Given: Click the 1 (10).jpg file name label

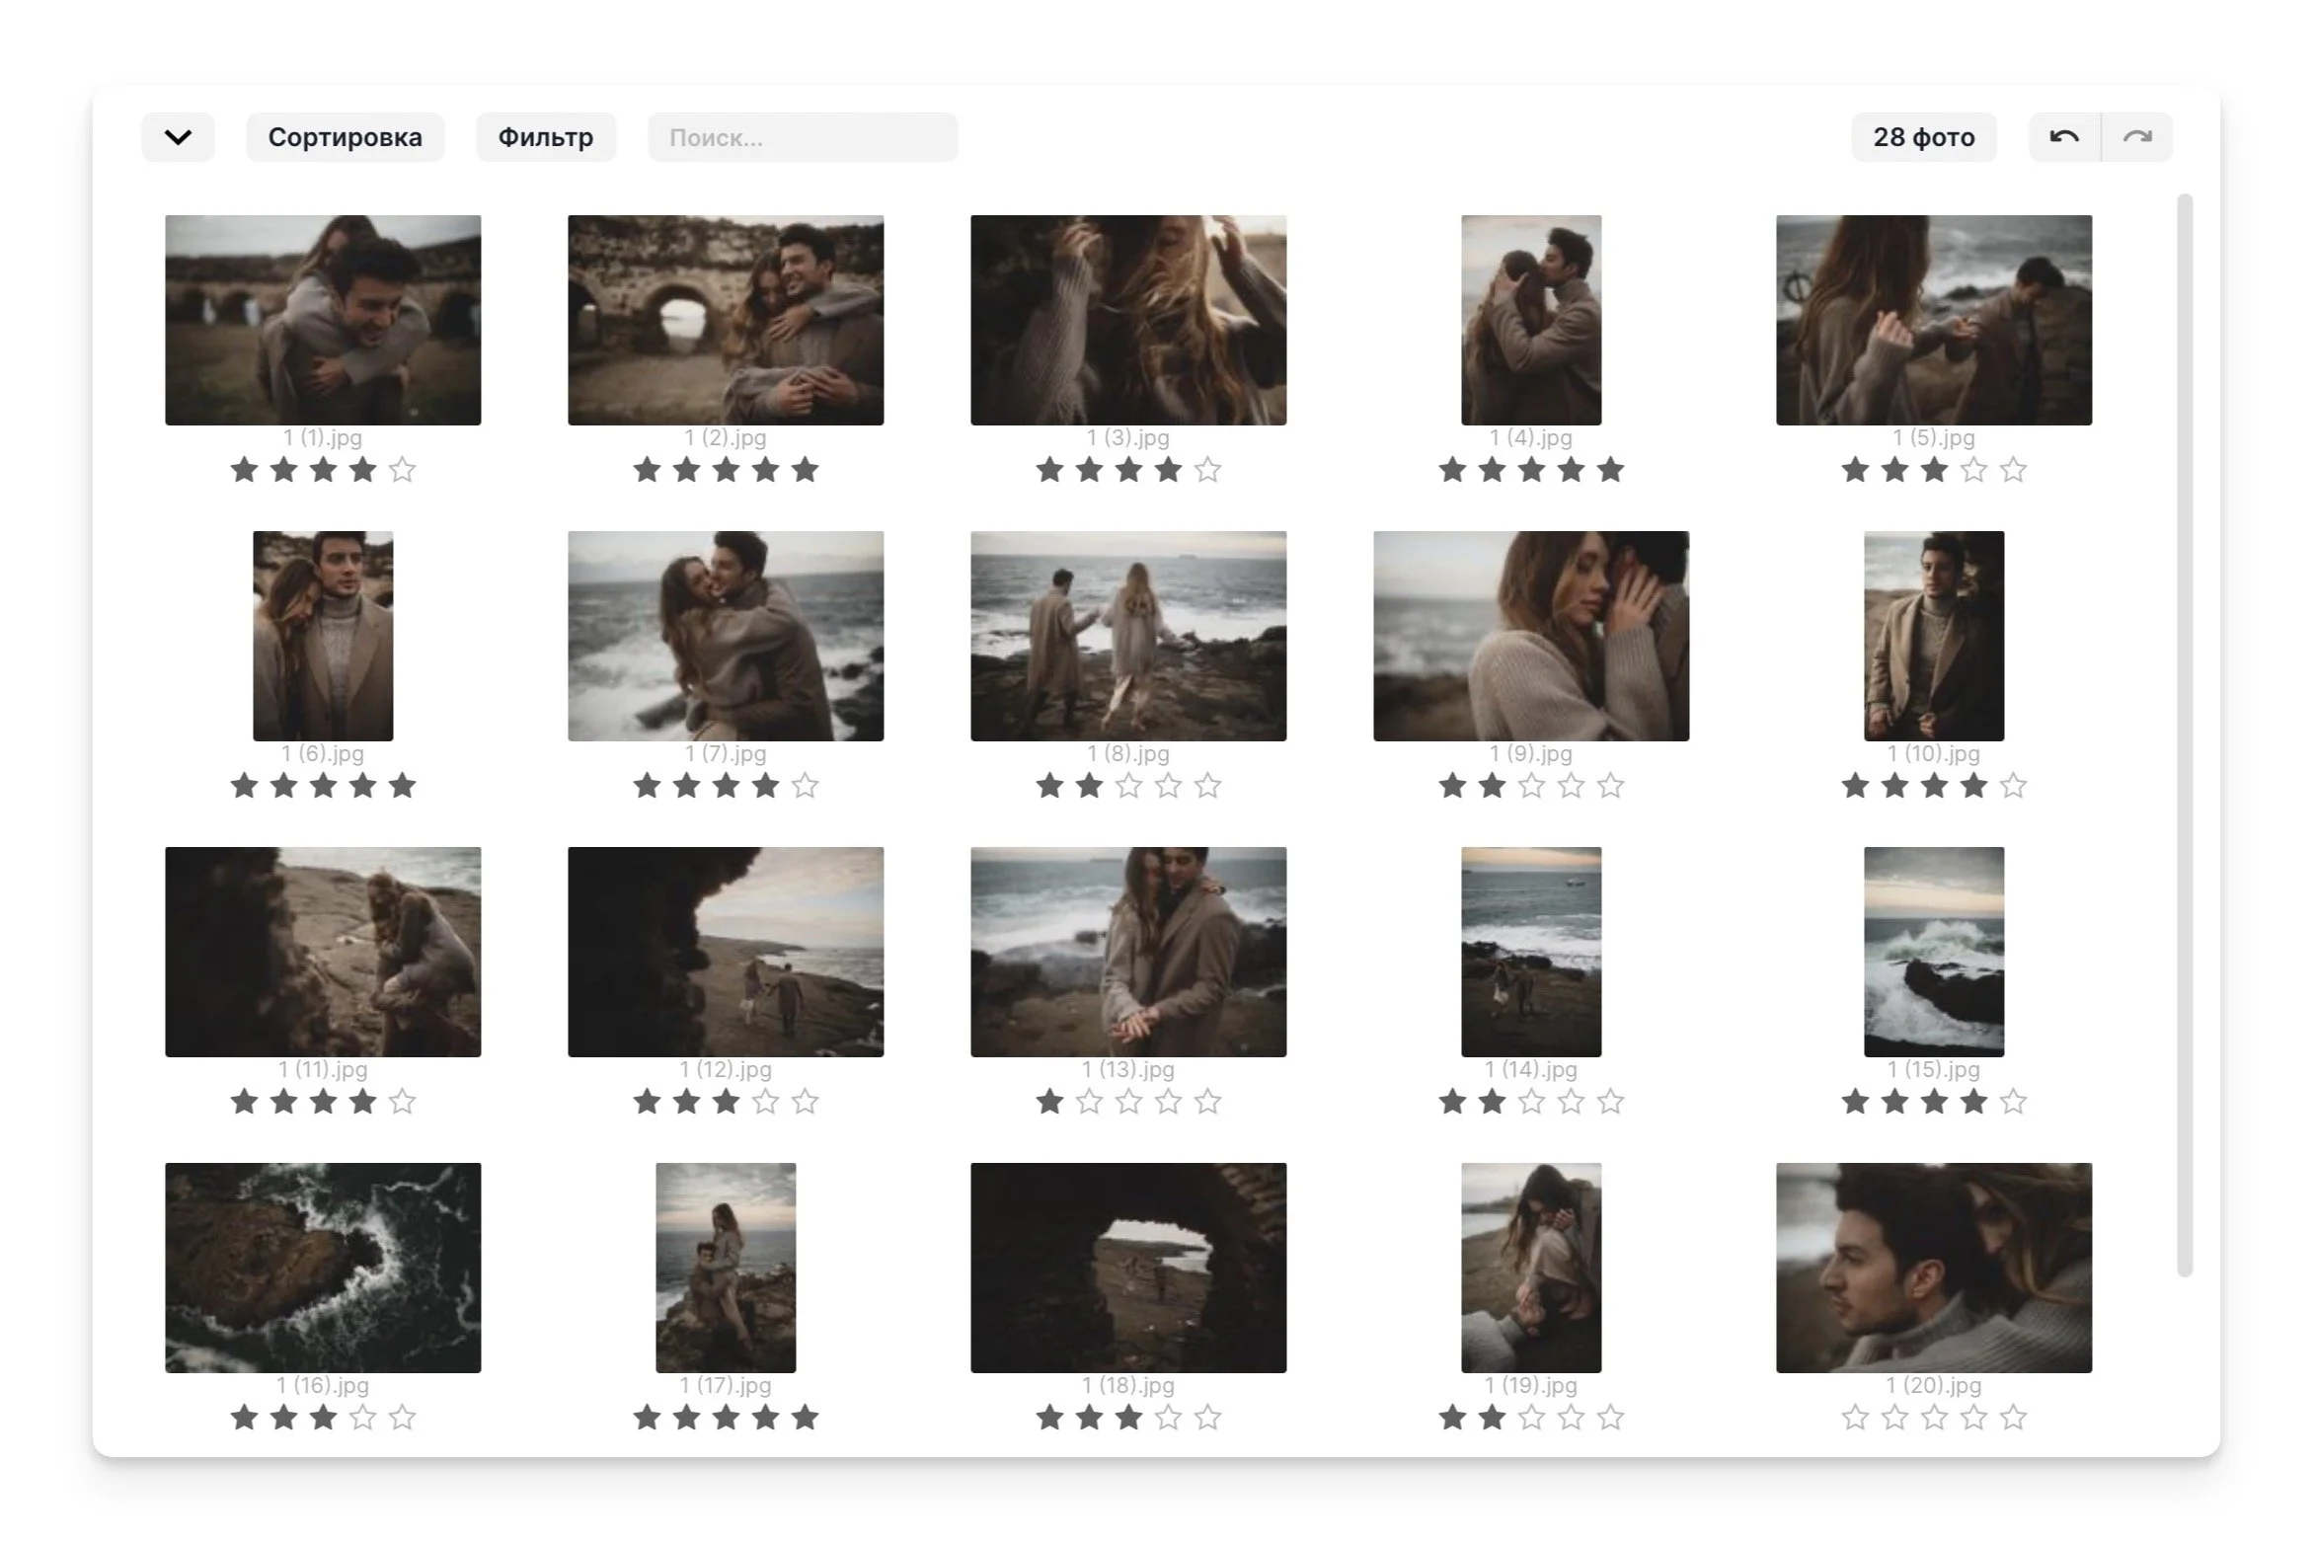Looking at the screenshot, I should [1933, 754].
